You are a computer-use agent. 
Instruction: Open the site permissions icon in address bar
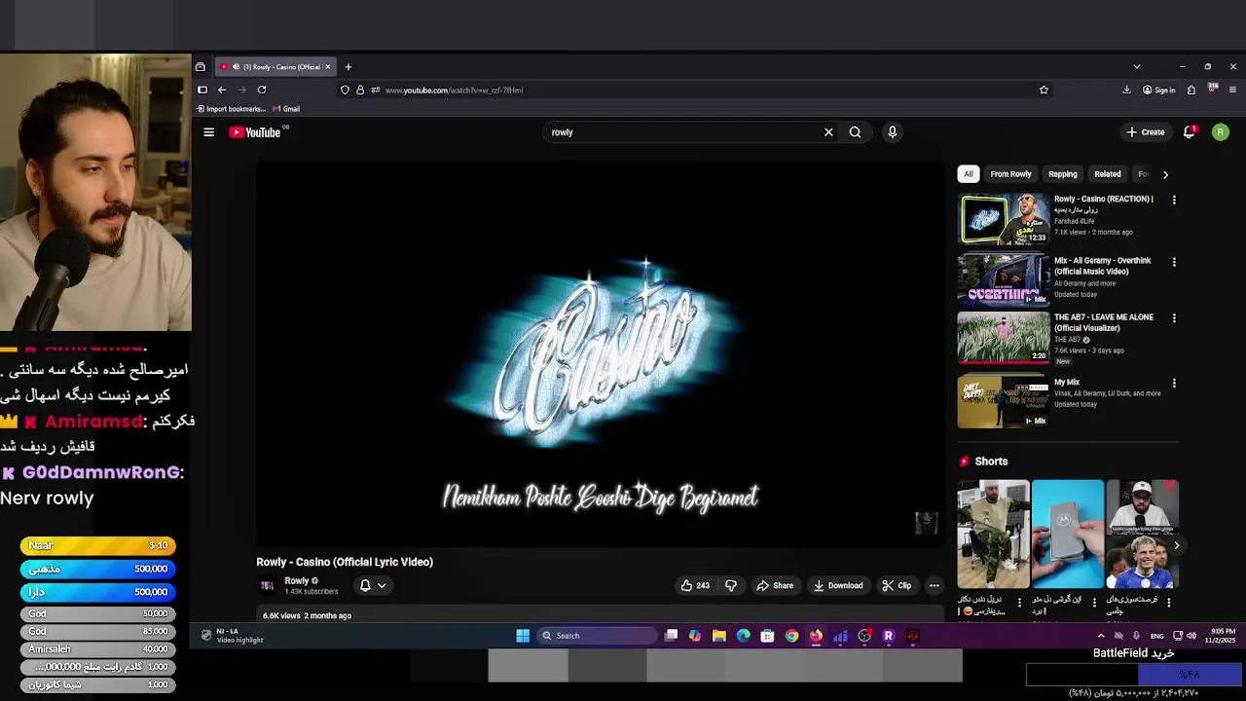[376, 90]
